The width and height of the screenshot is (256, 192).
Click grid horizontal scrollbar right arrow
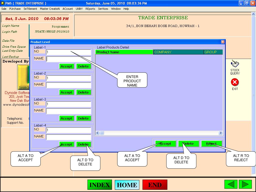pos(220,133)
